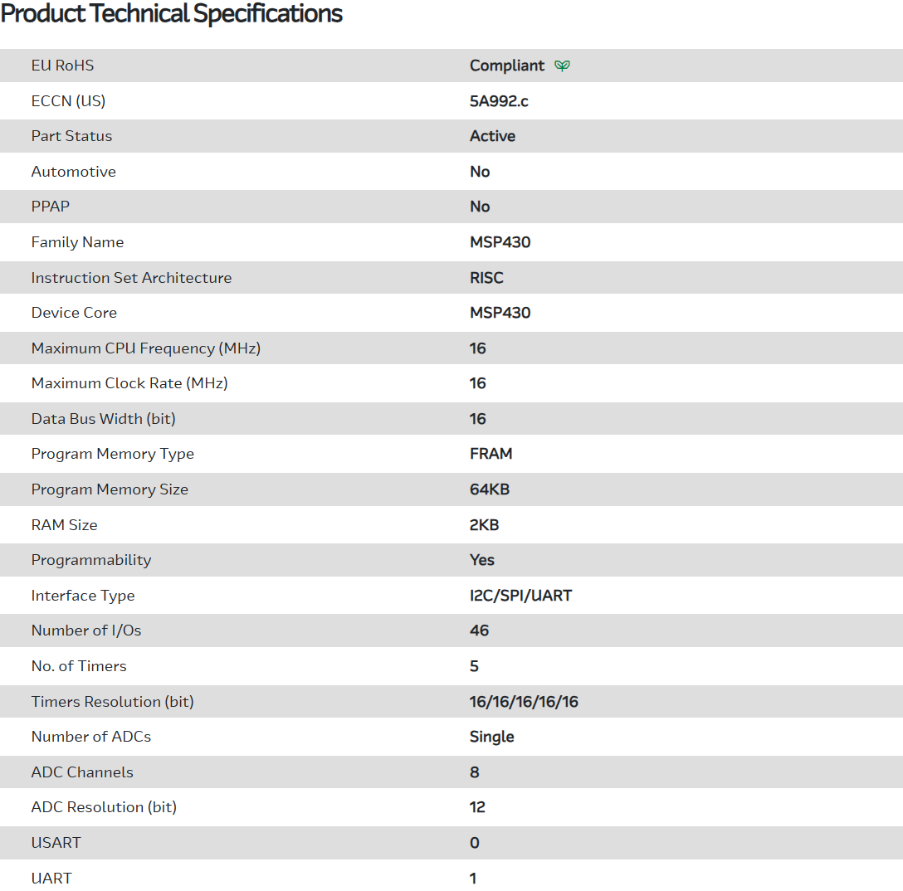Click the Data Bus Width (bit) label

point(103,419)
